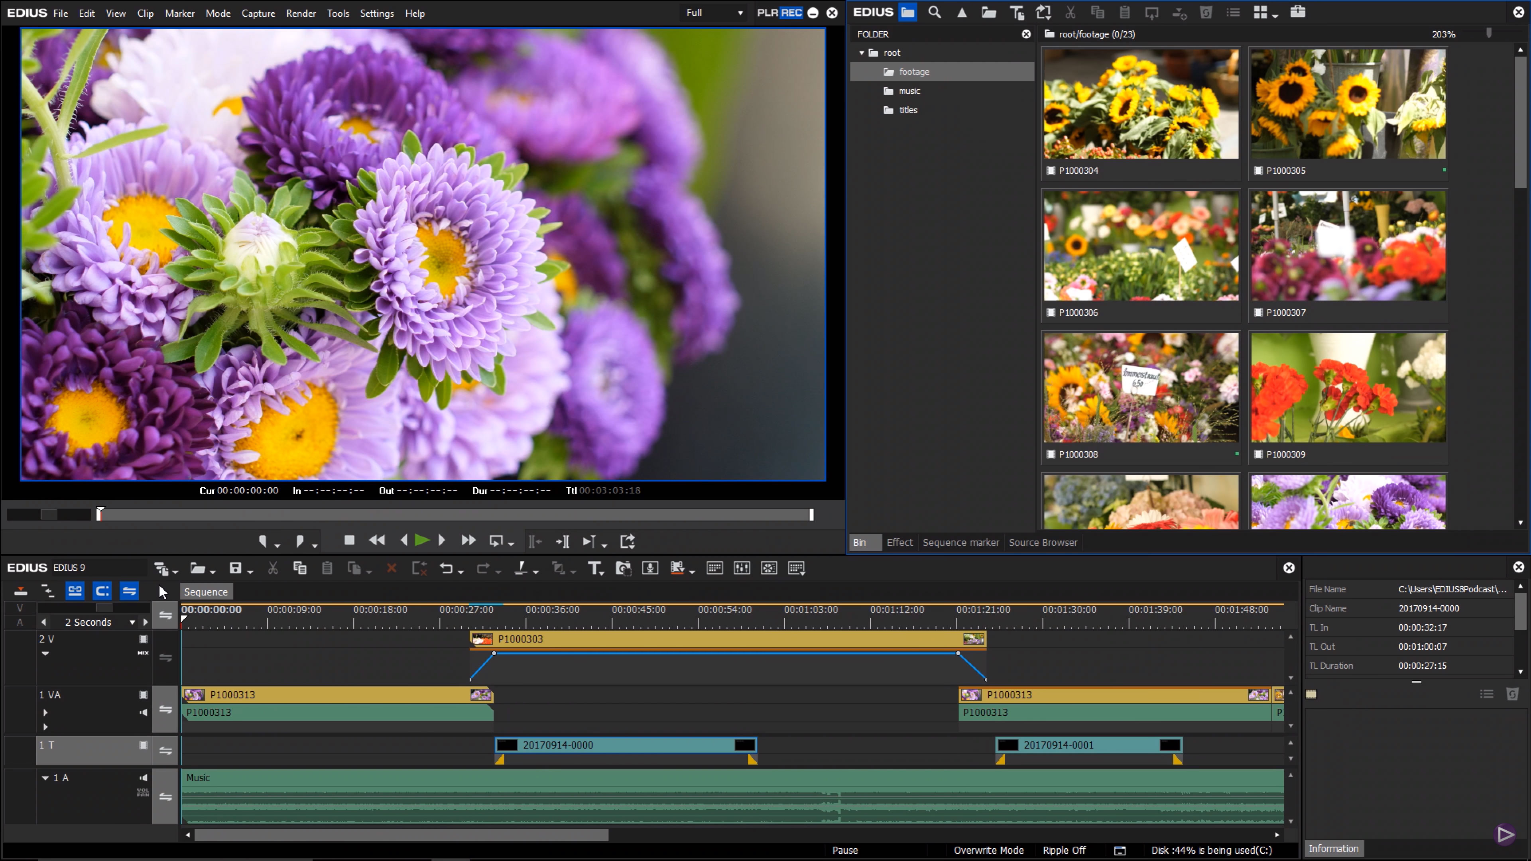Click the Copy icon in timeline toolbar

coord(300,568)
